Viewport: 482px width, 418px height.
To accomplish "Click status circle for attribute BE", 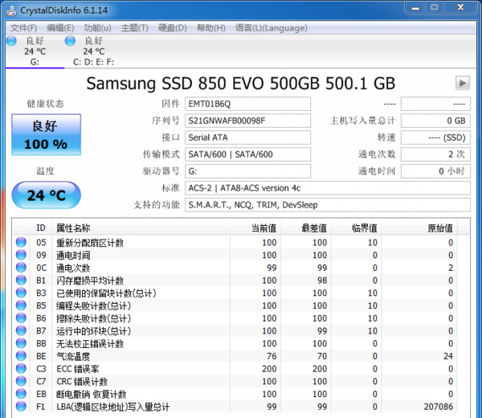I will tap(21, 355).
